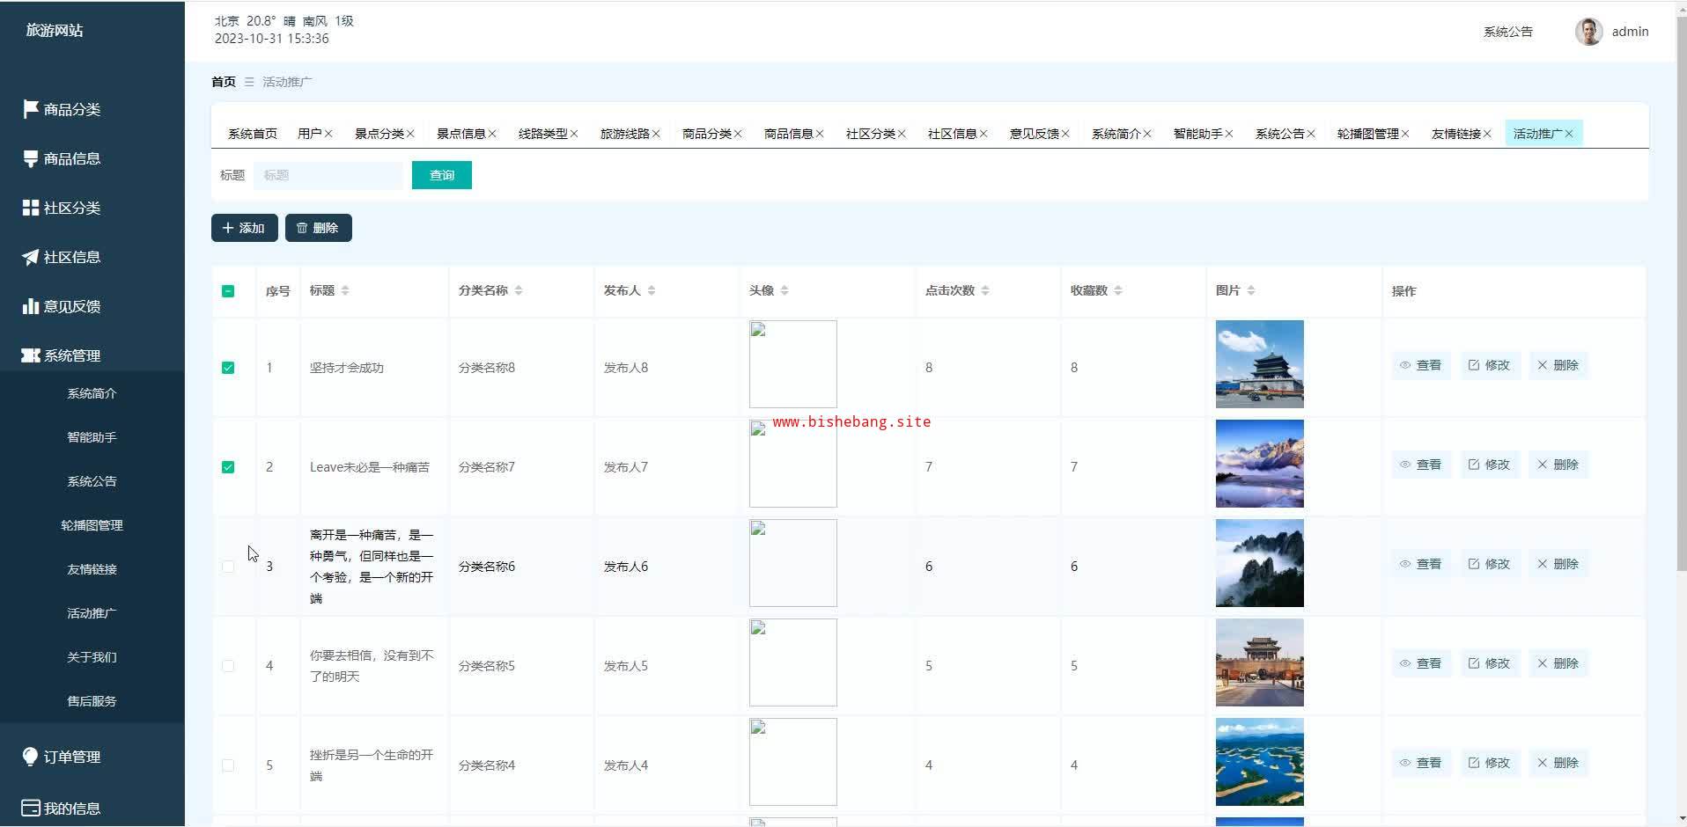Image resolution: width=1687 pixels, height=827 pixels.
Task: Click the 标题 search input field
Action: coord(328,175)
